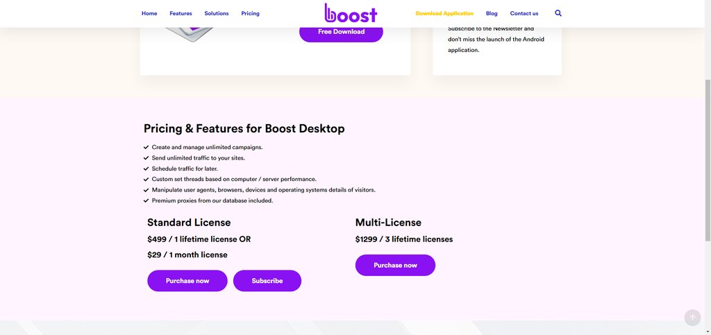The image size is (711, 335).
Task: Go to Home menu item
Action: (x=149, y=14)
